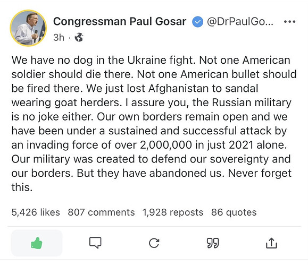308x265 pixels.
Task: Open the Congressman Paul Gosar name link
Action: point(120,21)
